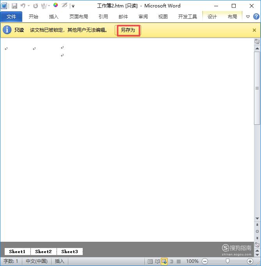Open the 布局 table tools tab
Image resolution: width=261 pixels, height=266 pixels.
(232, 16)
